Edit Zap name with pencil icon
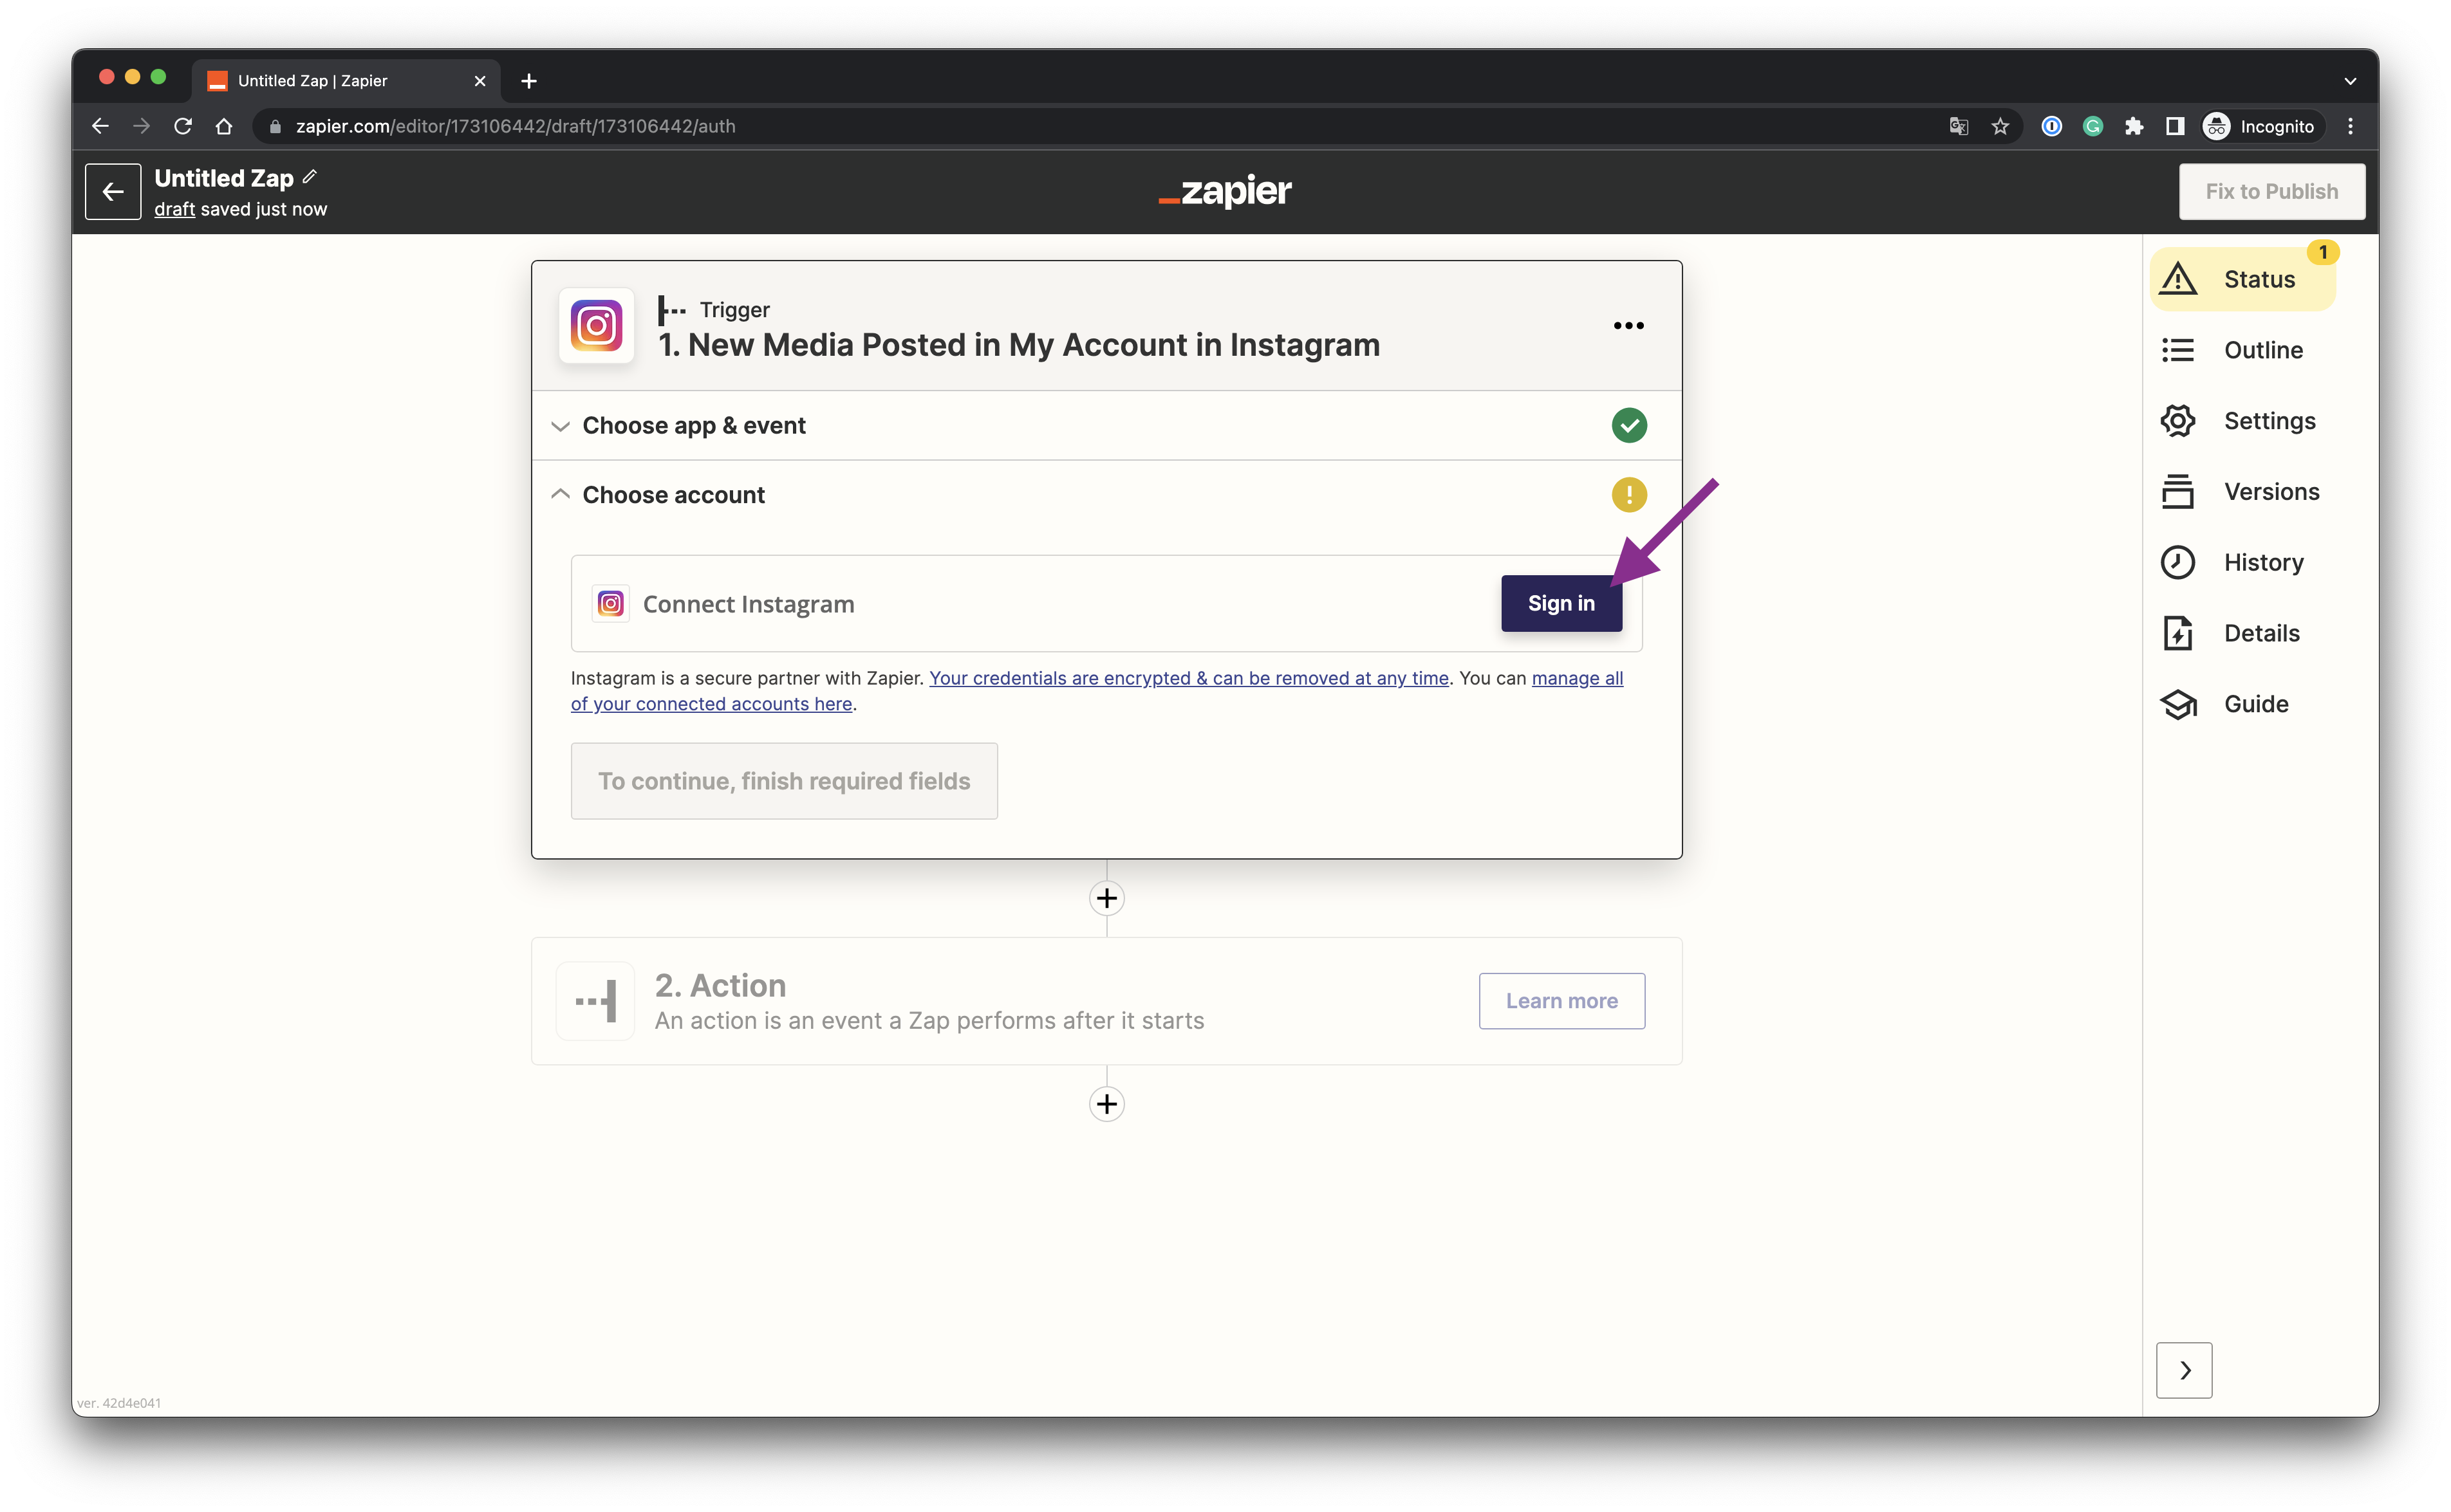 click(310, 177)
